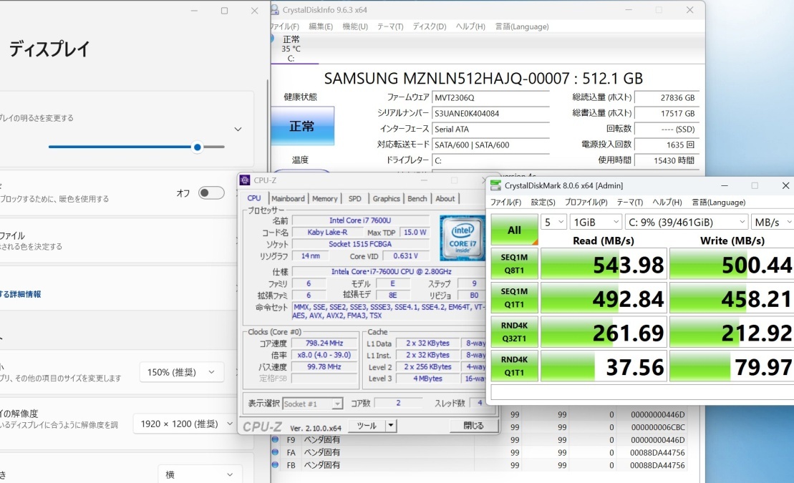Screen dimensions: 794x483
Task: Expand the brightness section chevron
Action: click(x=238, y=129)
